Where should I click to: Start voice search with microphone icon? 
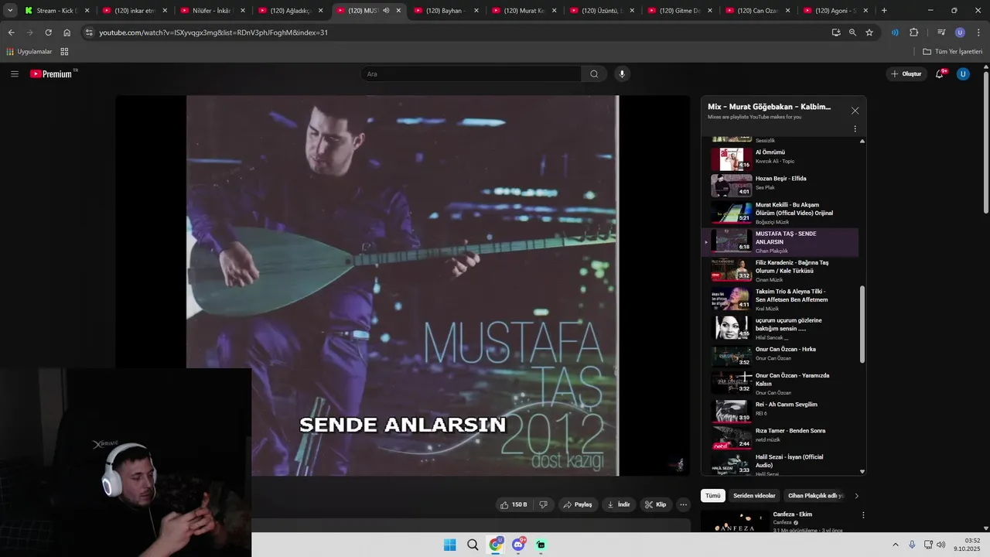point(621,74)
